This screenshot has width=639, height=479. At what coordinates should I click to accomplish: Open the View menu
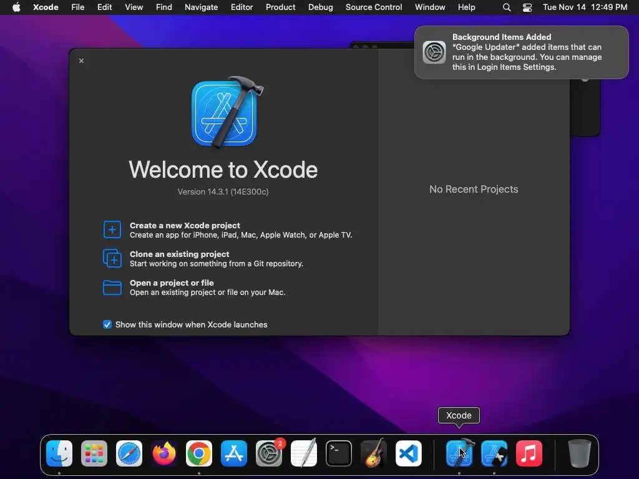click(134, 7)
